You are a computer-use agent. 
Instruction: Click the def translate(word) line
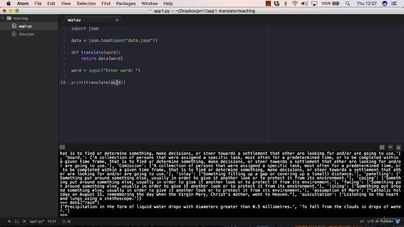[95, 52]
